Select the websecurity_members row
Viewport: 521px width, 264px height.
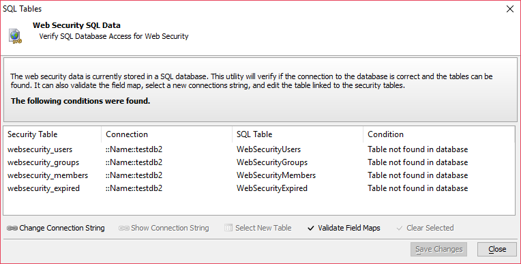259,175
